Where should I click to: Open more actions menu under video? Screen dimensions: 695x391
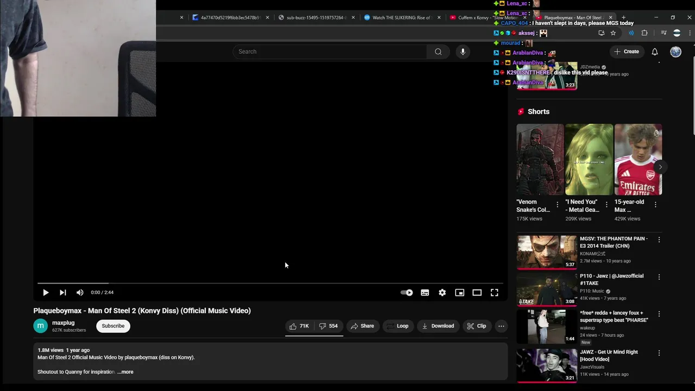(501, 326)
